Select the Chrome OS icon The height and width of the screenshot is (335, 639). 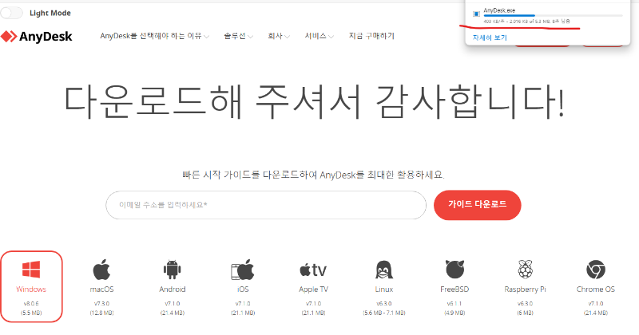click(x=595, y=270)
